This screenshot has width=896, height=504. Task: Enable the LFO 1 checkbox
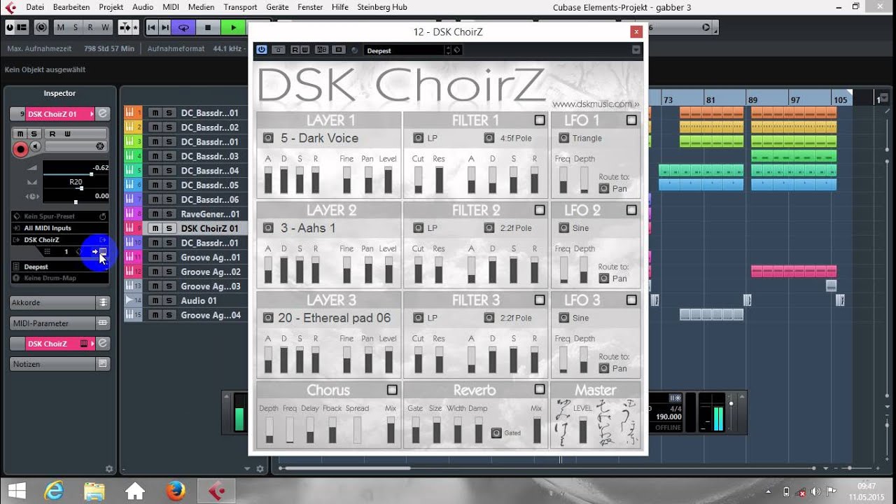pyautogui.click(x=631, y=120)
